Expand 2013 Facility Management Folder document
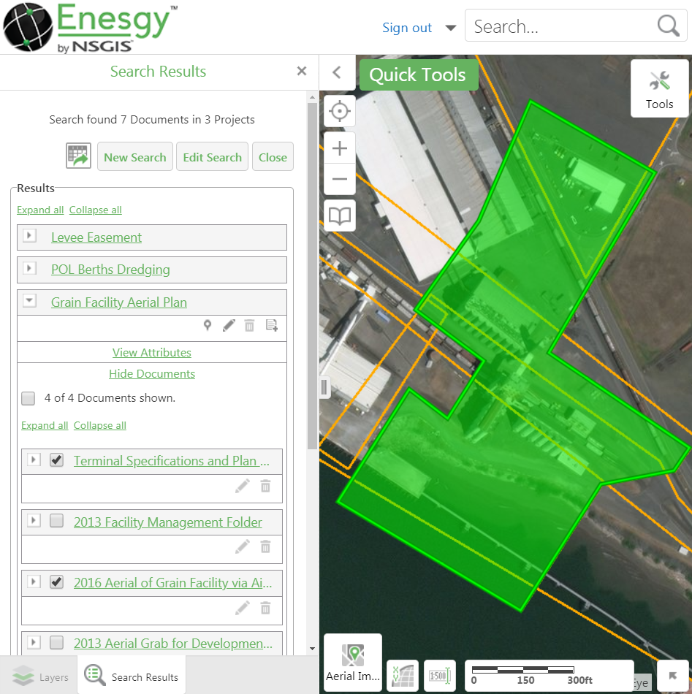The width and height of the screenshot is (692, 694). (x=34, y=520)
